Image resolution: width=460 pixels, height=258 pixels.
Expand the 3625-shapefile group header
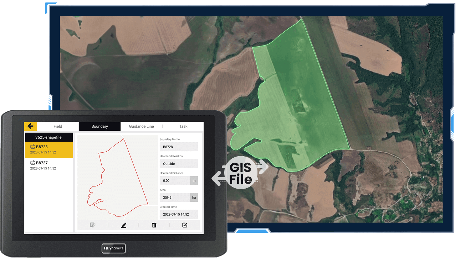(x=49, y=137)
